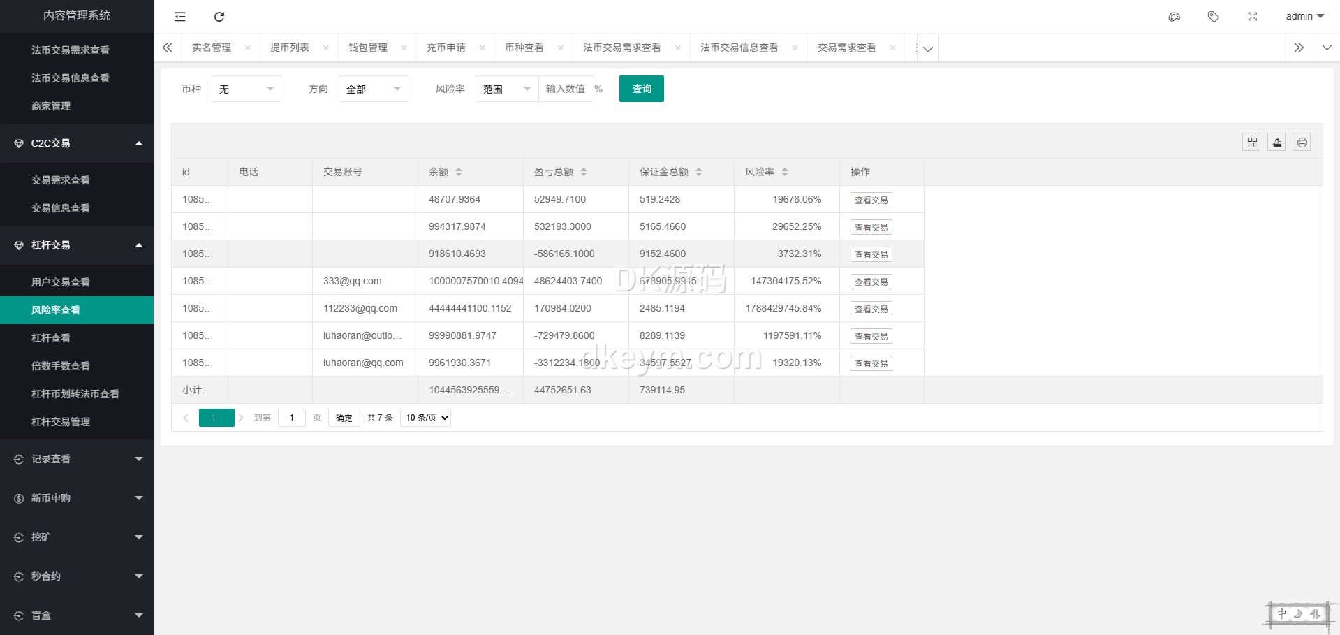
Task: Switch to the 钱包管理 tab
Action: click(368, 48)
